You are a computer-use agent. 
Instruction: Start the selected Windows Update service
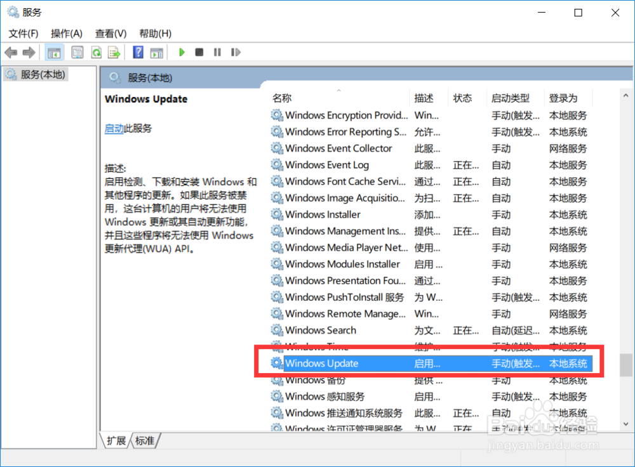[x=182, y=52]
